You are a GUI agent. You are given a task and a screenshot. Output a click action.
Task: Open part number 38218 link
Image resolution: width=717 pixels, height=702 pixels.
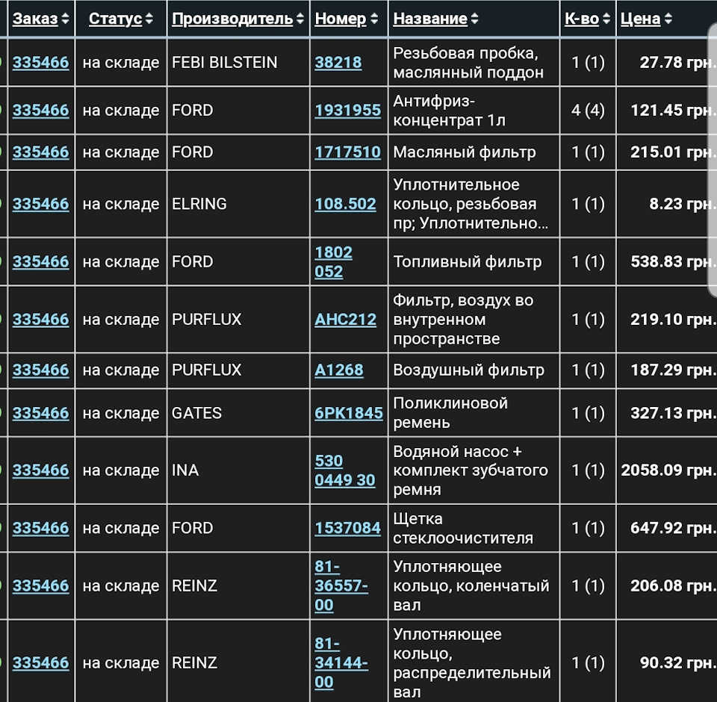[x=338, y=62]
